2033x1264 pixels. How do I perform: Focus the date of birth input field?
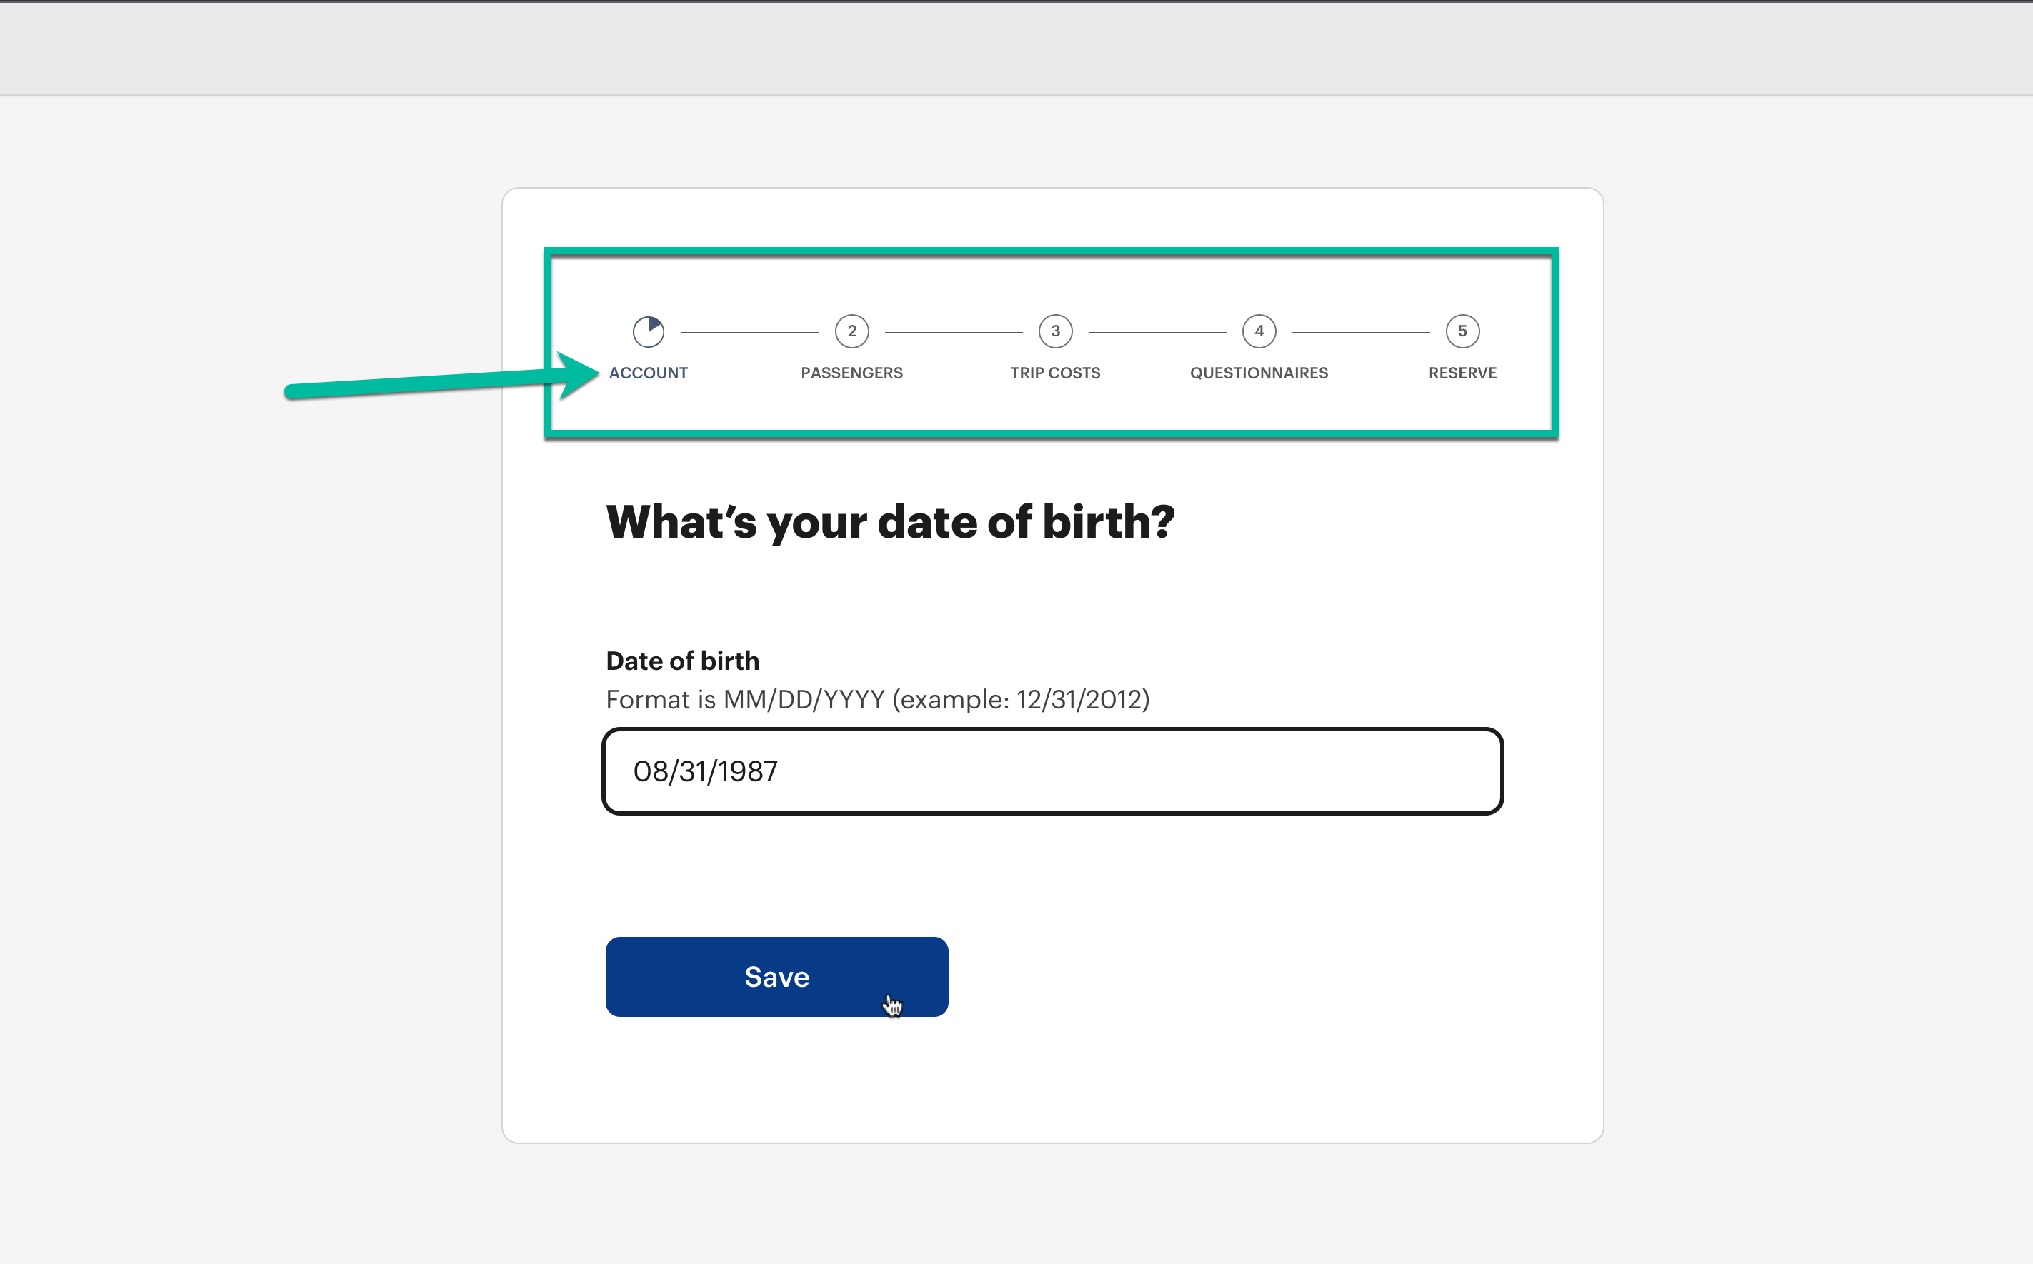(1052, 771)
